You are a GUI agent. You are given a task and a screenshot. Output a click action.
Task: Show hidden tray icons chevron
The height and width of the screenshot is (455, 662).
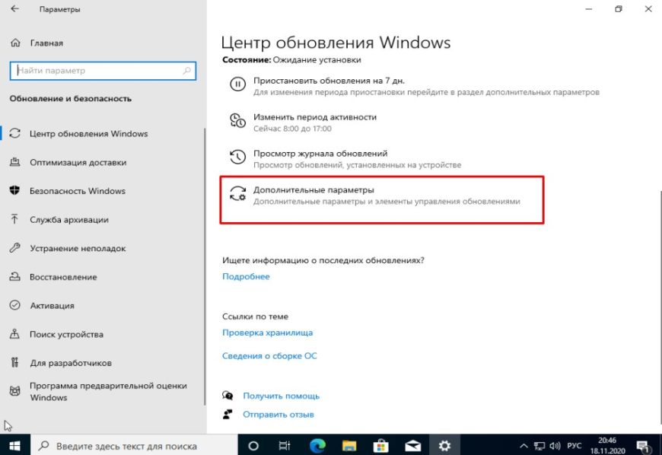click(524, 446)
